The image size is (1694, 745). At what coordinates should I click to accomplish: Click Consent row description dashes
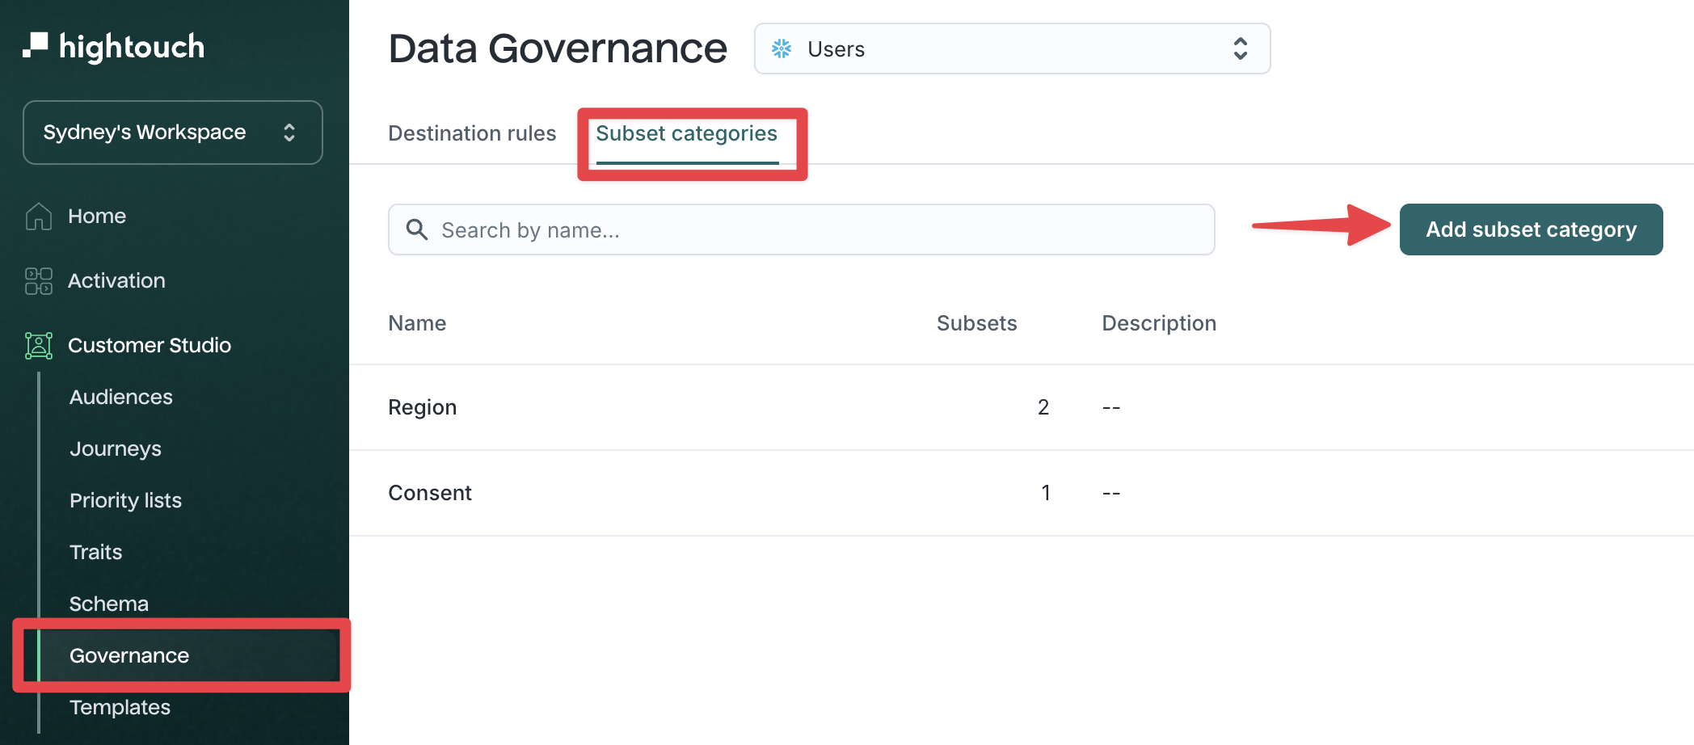[1111, 493]
